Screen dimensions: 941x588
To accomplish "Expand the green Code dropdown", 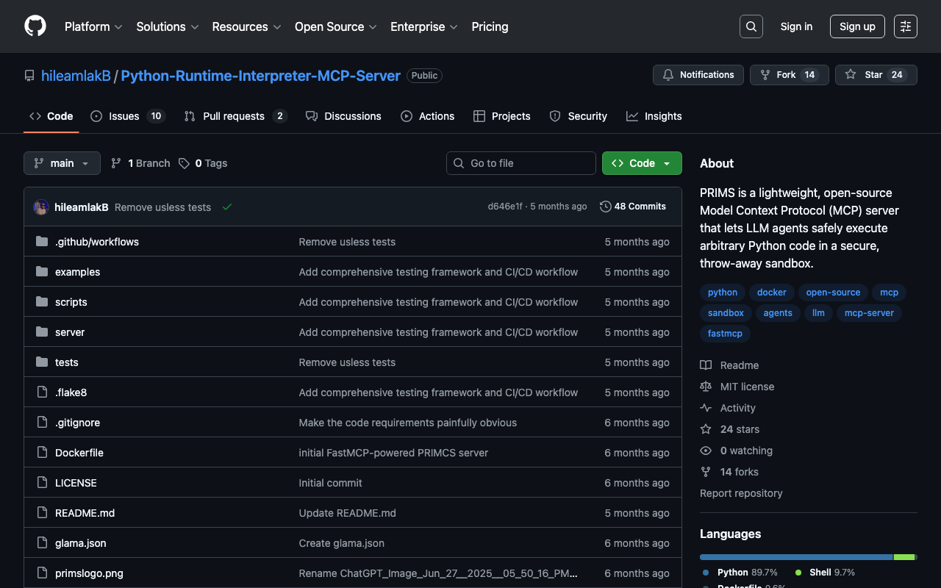I will [x=641, y=163].
